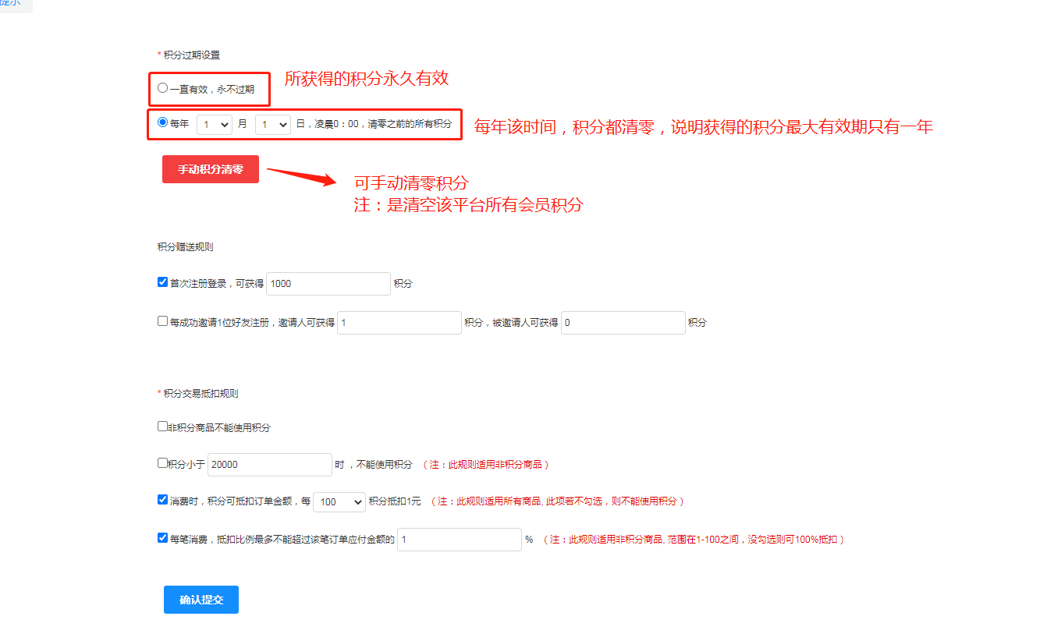Viewport: 1054px width, 641px height.
Task: Check the 非积分商品不能使用积分 checkbox
Action: click(x=162, y=427)
